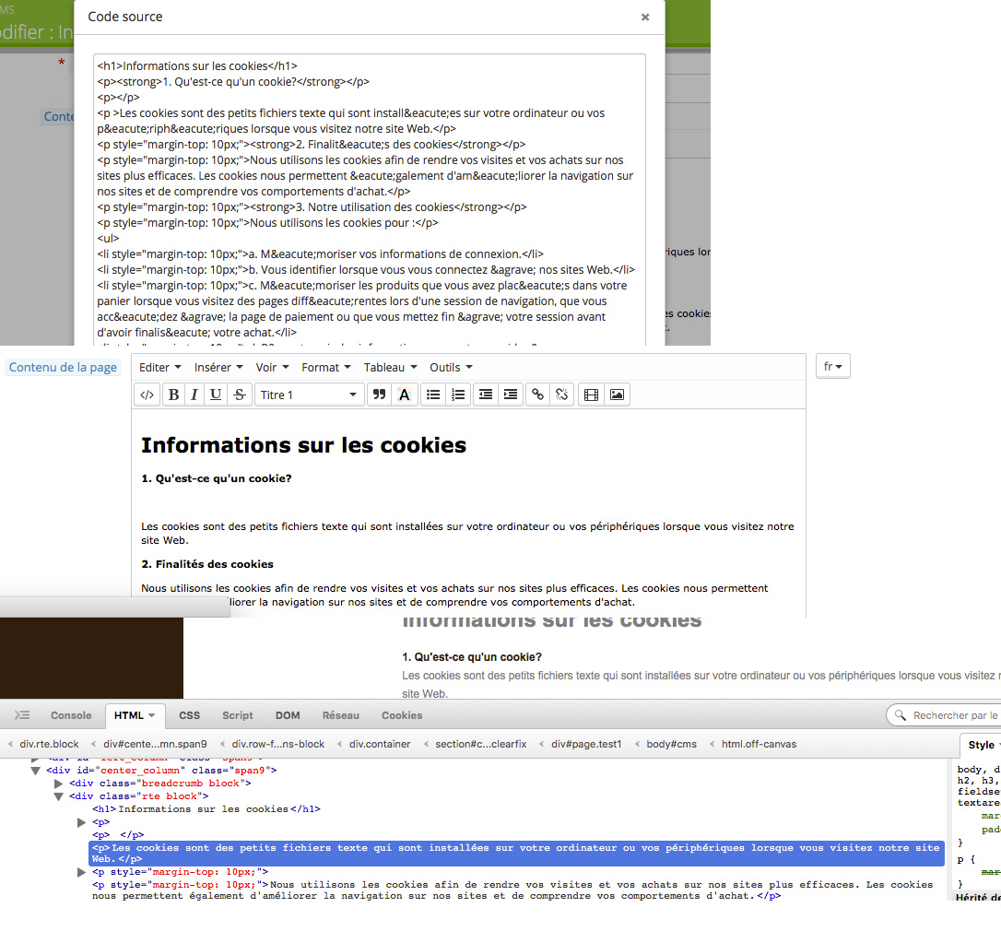Image resolution: width=1001 pixels, height=931 pixels.
Task: Collapse the rte block div node
Action: pos(59,796)
